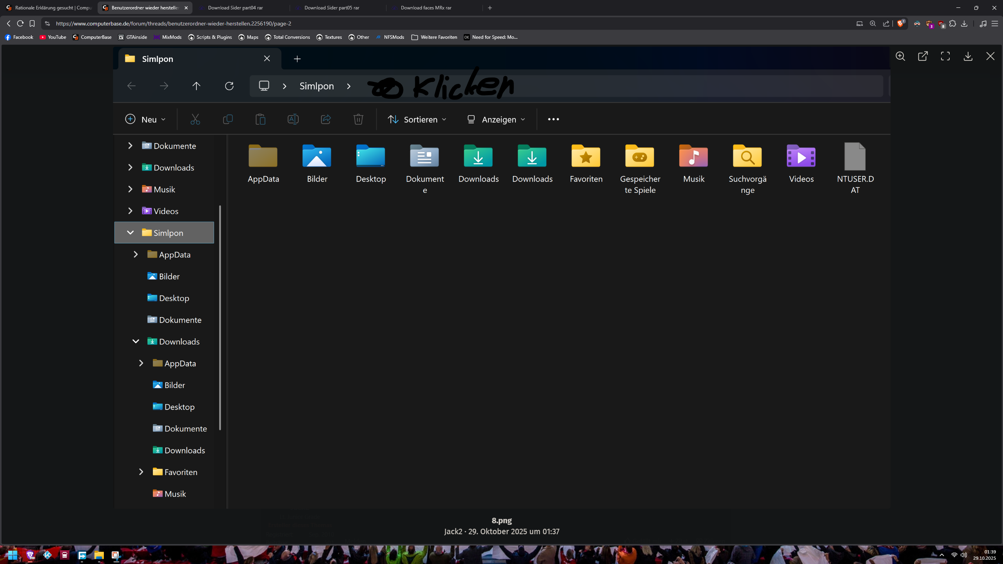Download the 8.png image via viewer

point(968,56)
